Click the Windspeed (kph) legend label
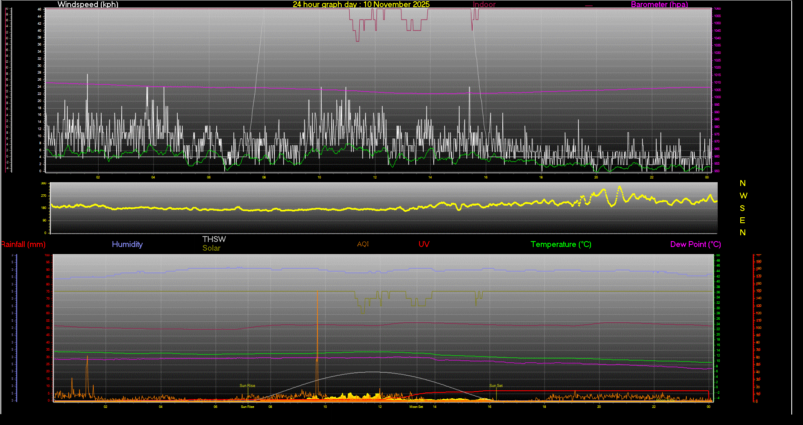 [88, 5]
